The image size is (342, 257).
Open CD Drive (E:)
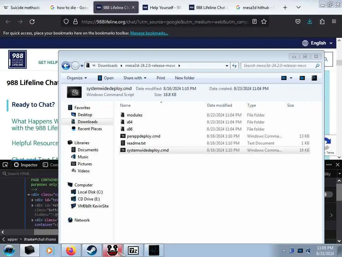[x=89, y=199]
